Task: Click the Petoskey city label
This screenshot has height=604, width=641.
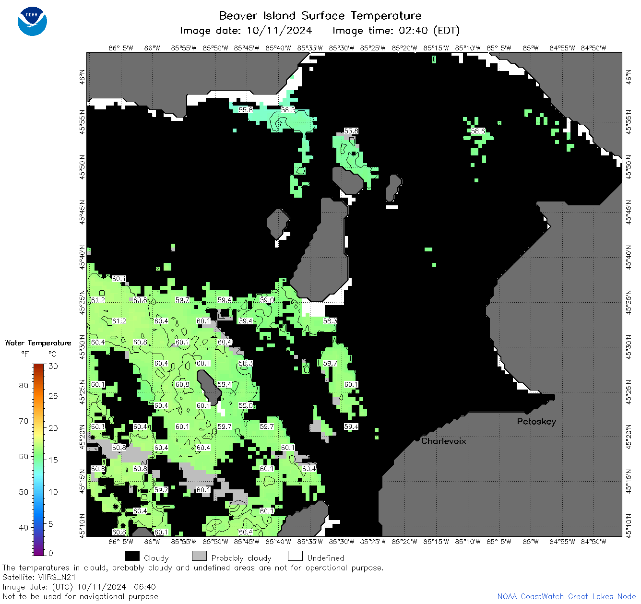Action: 536,422
